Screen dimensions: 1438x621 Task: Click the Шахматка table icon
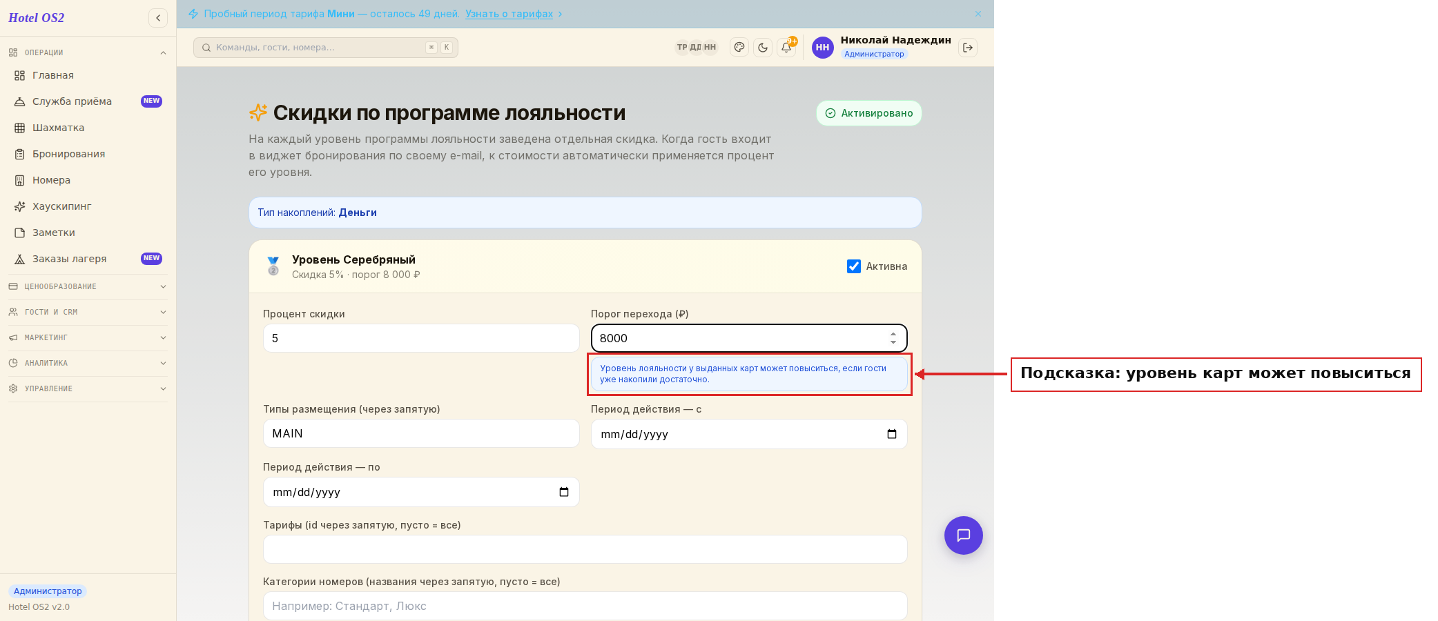[20, 128]
